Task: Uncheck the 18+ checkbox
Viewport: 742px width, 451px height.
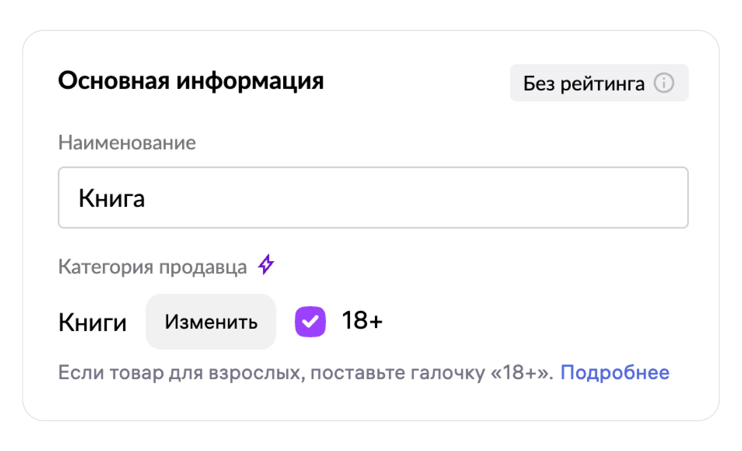Action: (310, 321)
